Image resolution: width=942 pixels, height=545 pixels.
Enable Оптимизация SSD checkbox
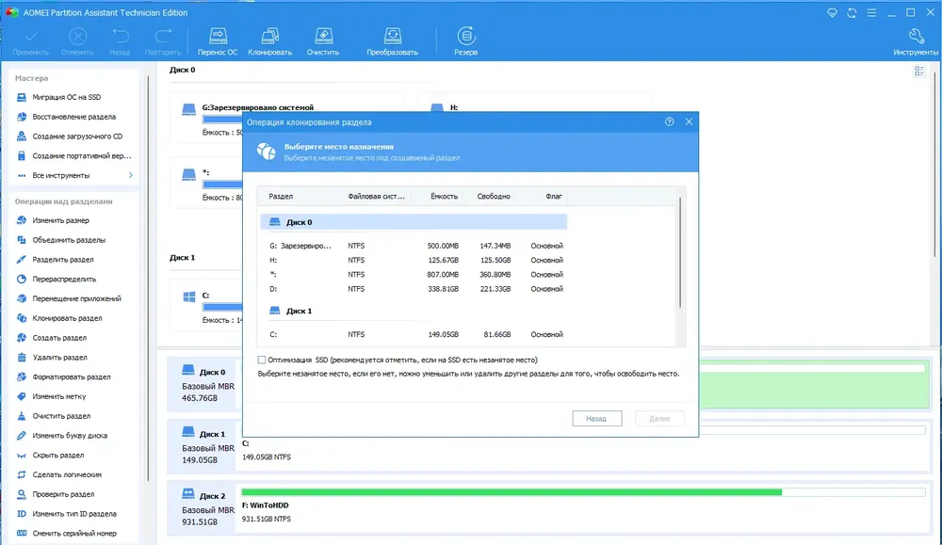261,361
